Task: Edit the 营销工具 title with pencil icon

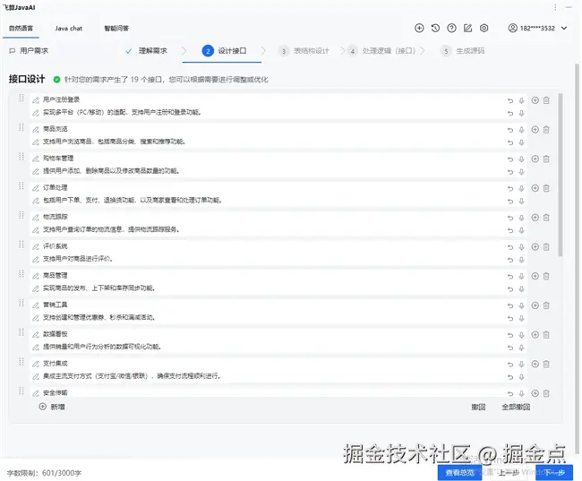Action: tap(36, 305)
